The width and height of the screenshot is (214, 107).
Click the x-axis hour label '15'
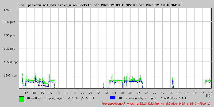click(202, 93)
